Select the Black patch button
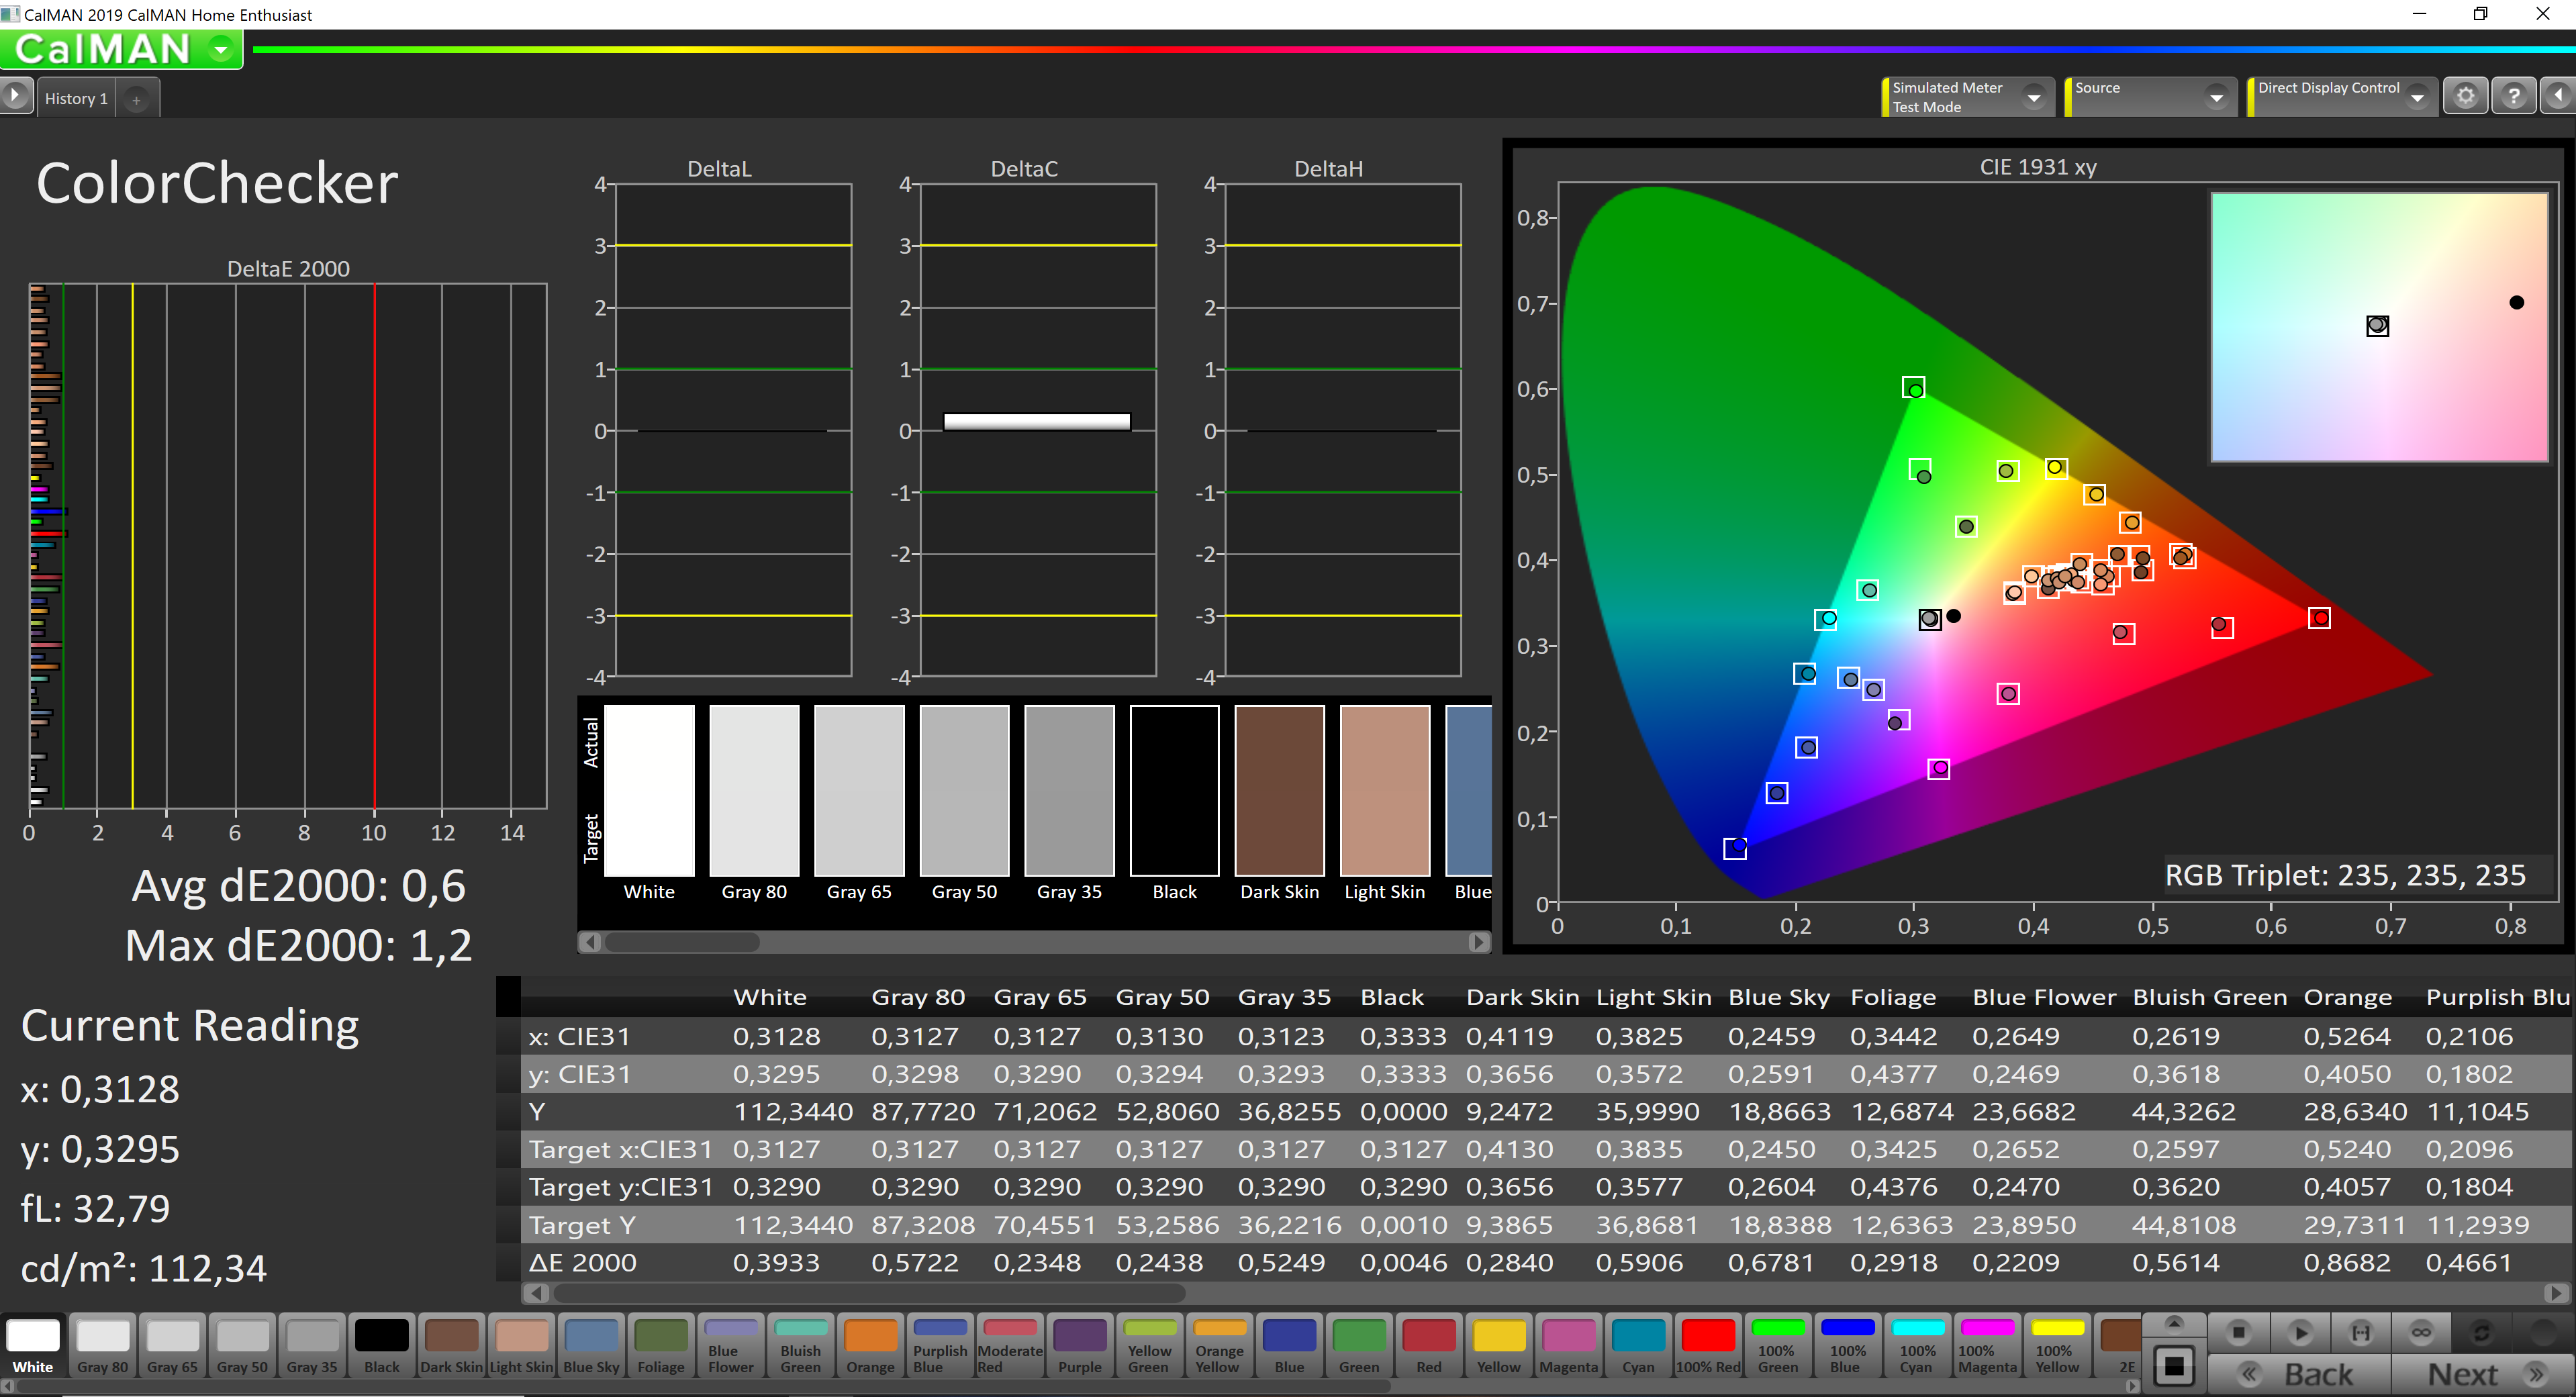The height and width of the screenshot is (1397, 2576). (382, 1345)
